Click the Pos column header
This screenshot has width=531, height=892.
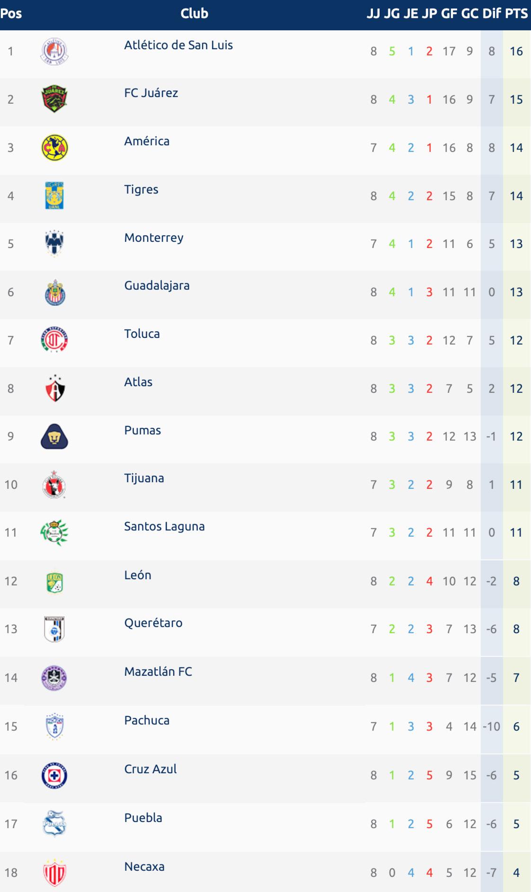coord(11,13)
